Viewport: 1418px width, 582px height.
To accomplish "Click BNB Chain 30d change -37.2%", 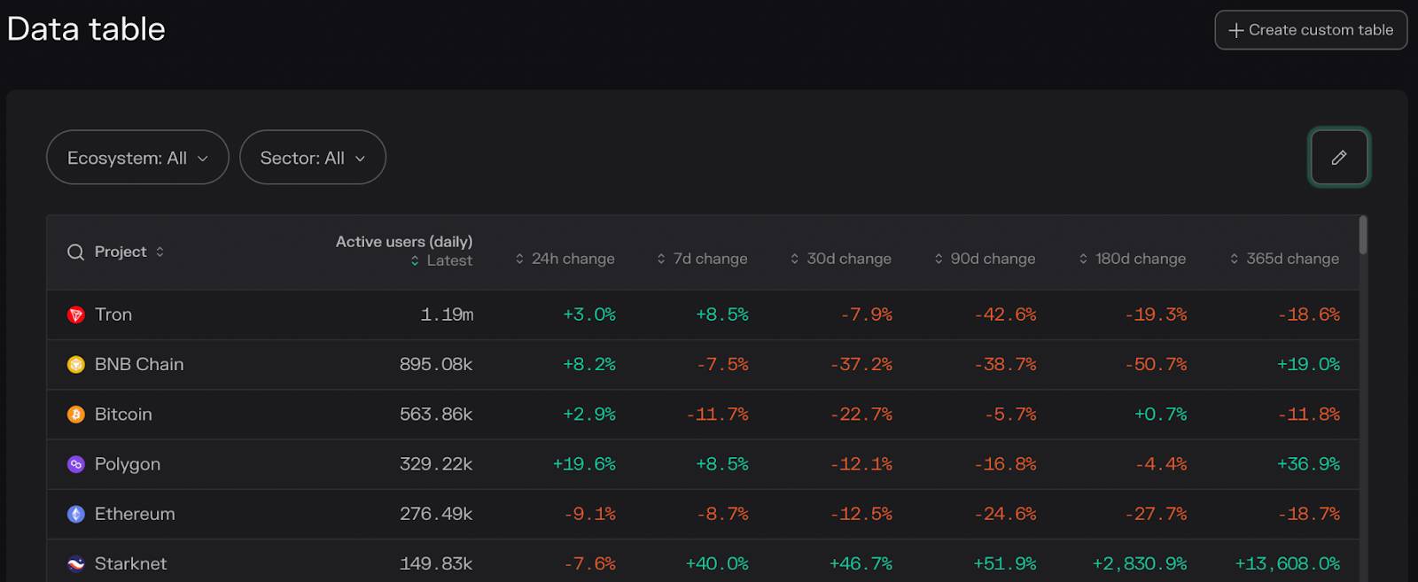I will pos(861,364).
